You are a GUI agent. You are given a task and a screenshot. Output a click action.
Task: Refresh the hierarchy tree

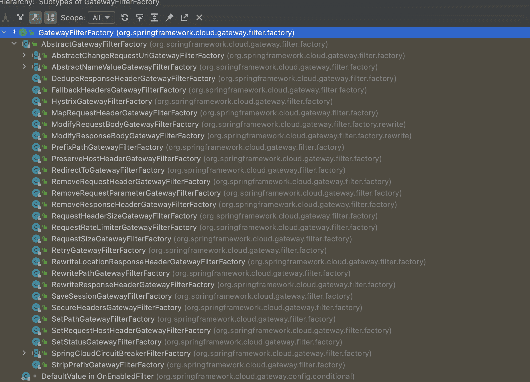tap(125, 17)
